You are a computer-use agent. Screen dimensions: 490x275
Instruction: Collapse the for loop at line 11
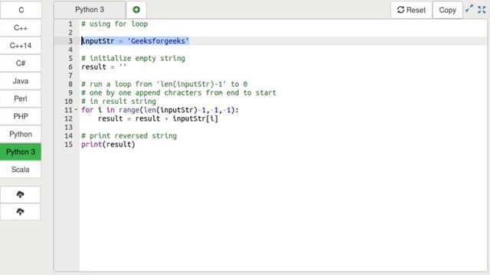76,110
